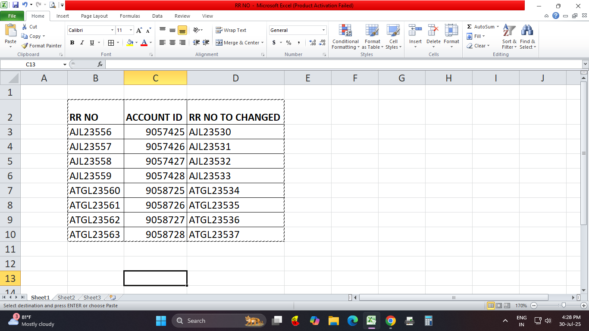Click the formula bar input field
This screenshot has height=331, width=589.
(341, 64)
